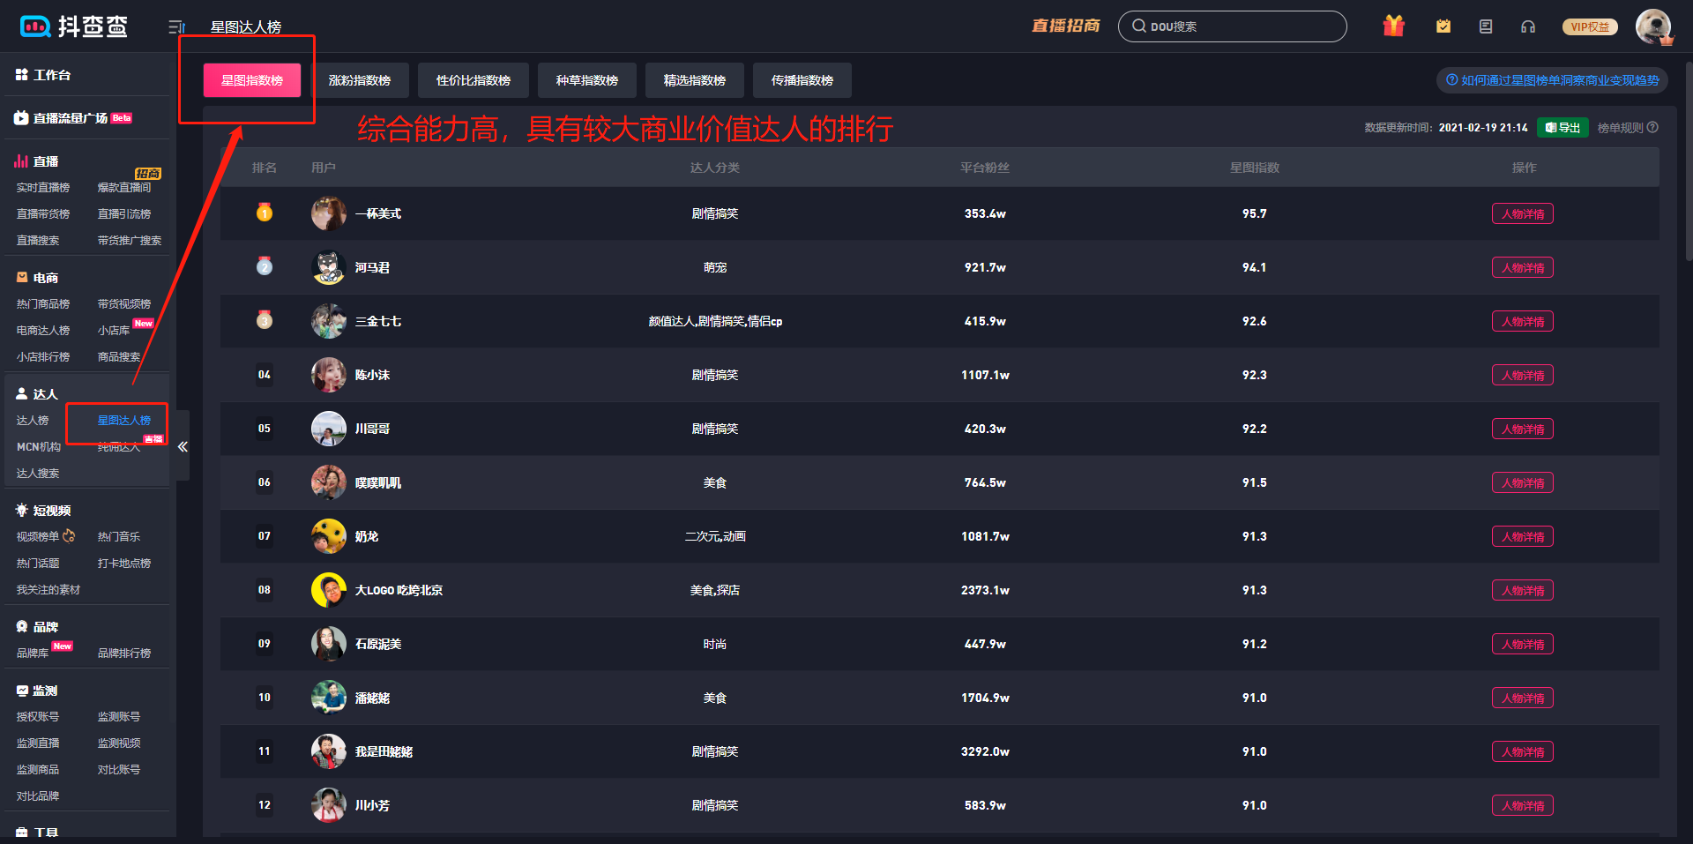Collapse the sidebar with double chevron

pos(183,446)
